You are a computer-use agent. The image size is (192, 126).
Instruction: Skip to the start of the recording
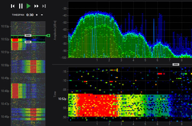tap(12, 6)
